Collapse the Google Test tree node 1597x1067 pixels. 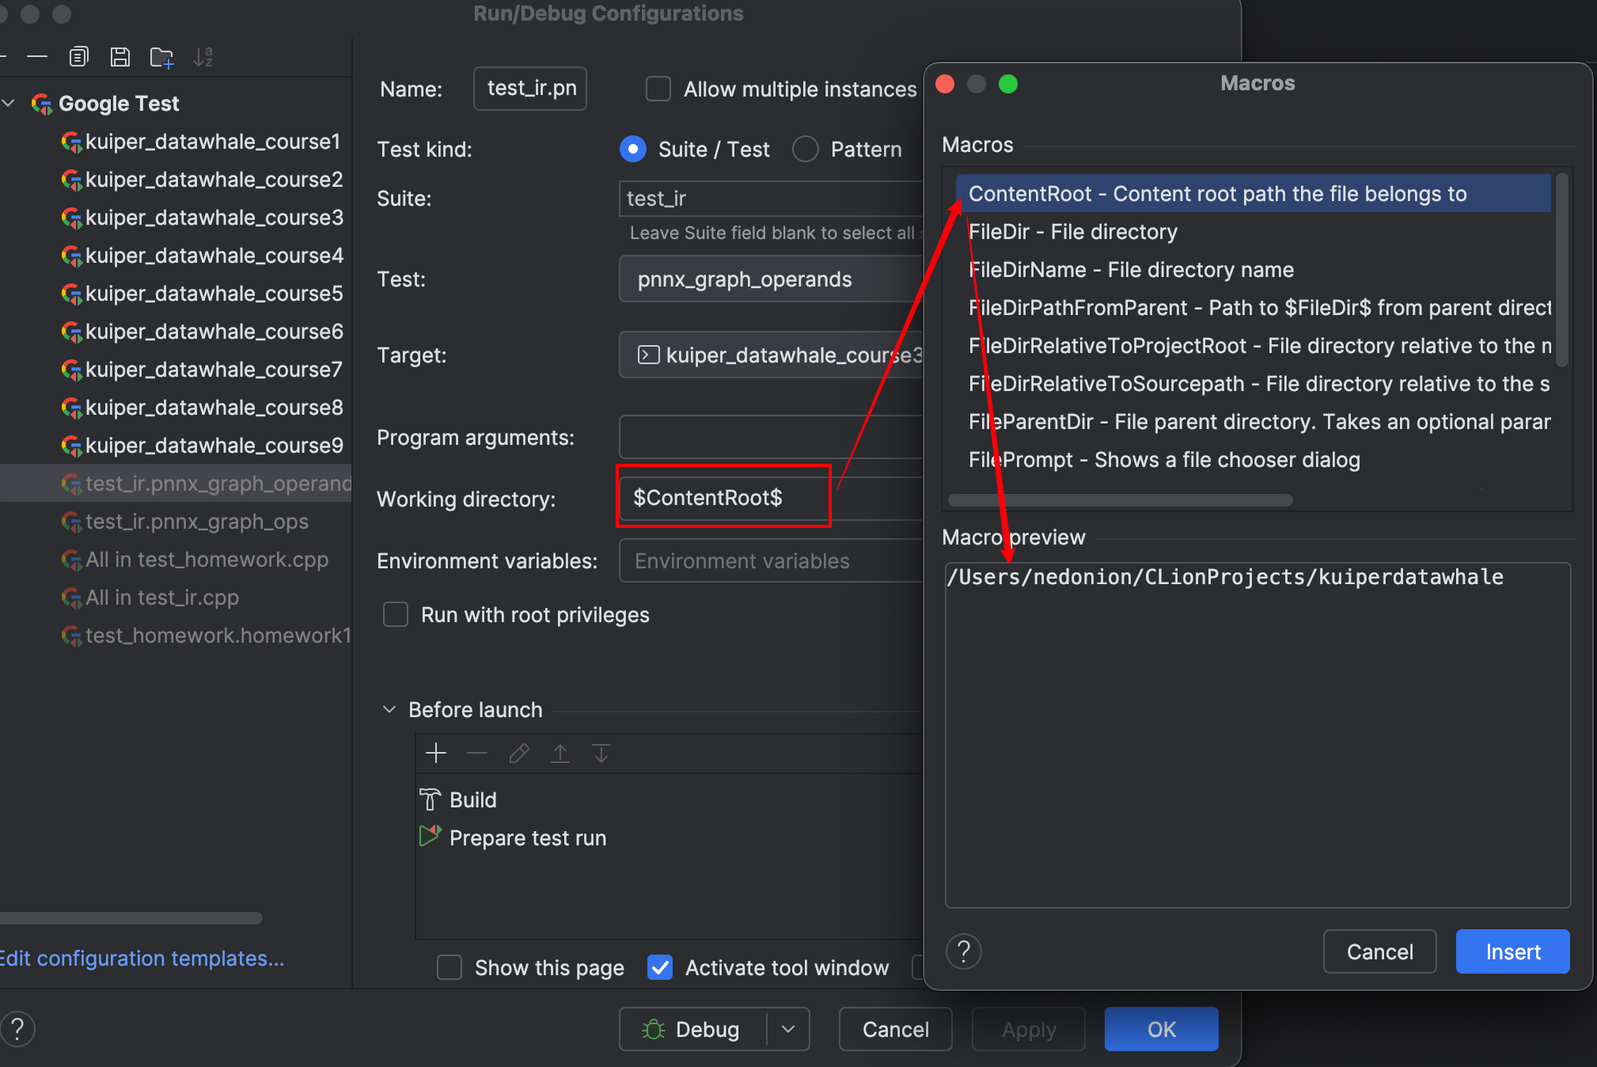pos(9,103)
